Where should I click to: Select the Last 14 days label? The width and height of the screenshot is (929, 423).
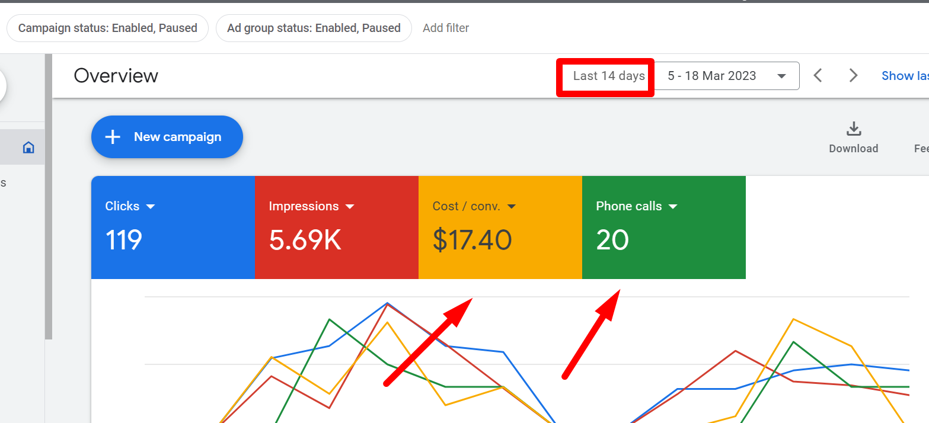pos(608,76)
